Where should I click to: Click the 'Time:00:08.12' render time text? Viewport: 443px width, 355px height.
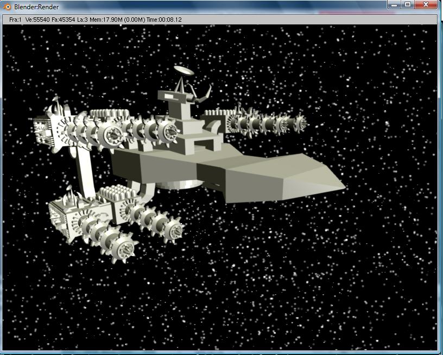click(164, 20)
